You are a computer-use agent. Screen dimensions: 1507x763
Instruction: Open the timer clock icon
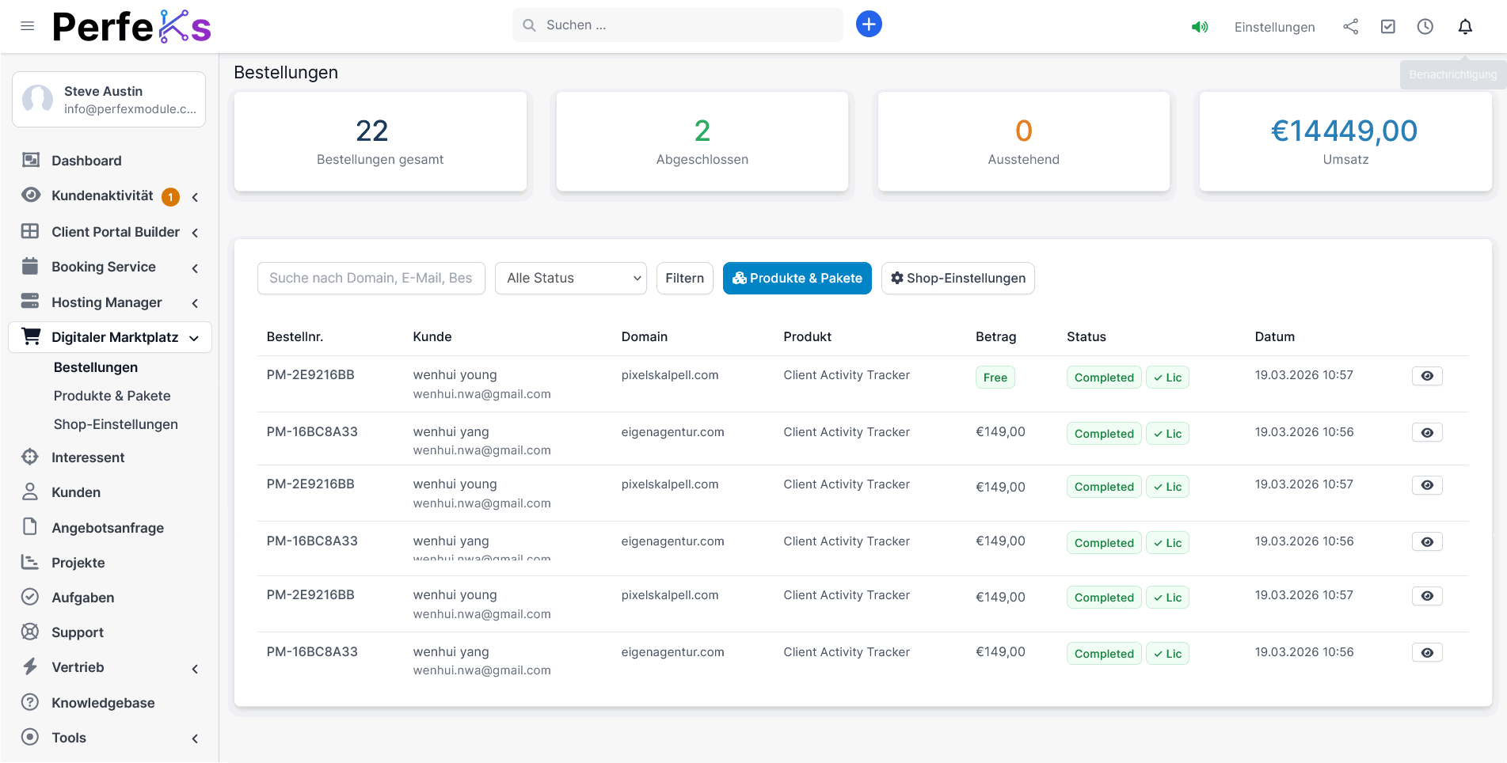[1425, 27]
